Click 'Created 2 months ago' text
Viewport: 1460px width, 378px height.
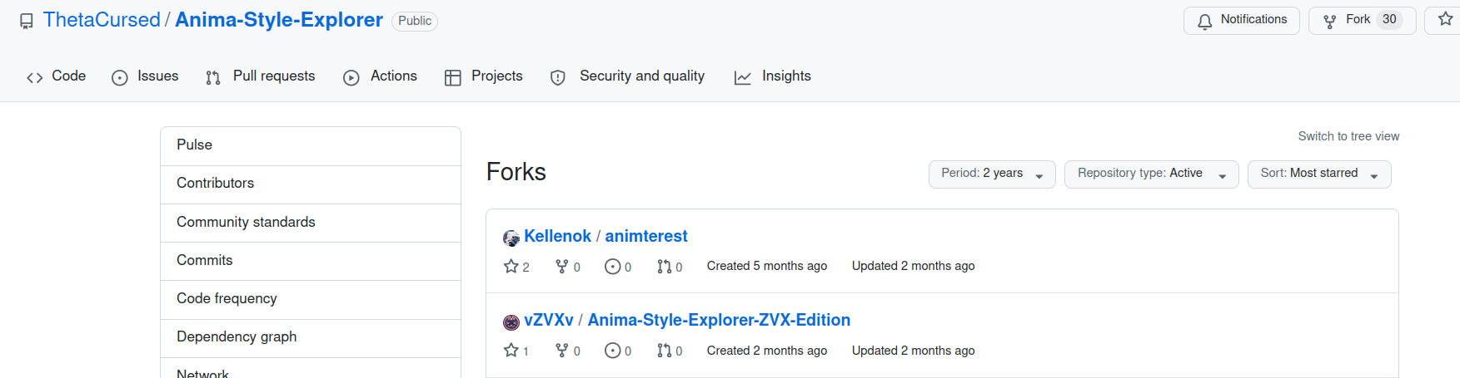[x=767, y=351]
